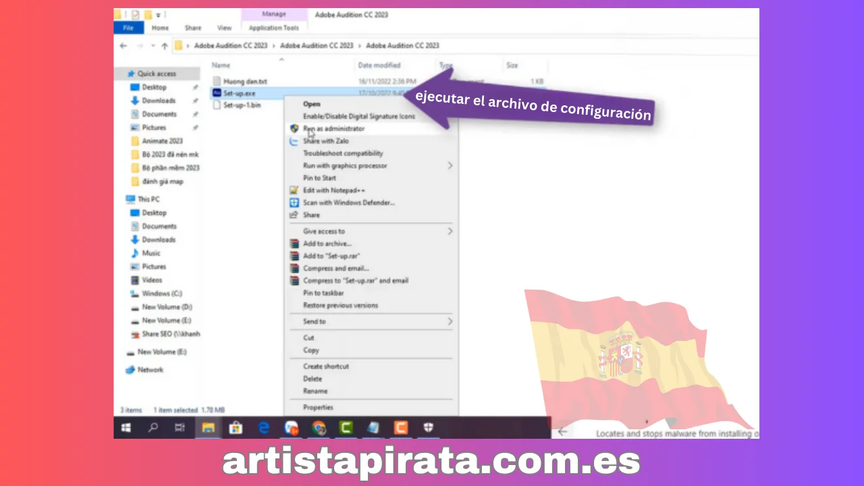Select Run as administrator in context menu
Image resolution: width=864 pixels, height=486 pixels.
tap(333, 128)
